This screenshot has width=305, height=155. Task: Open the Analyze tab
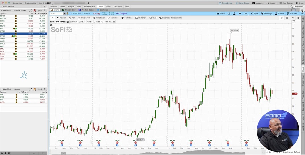point(71,7)
